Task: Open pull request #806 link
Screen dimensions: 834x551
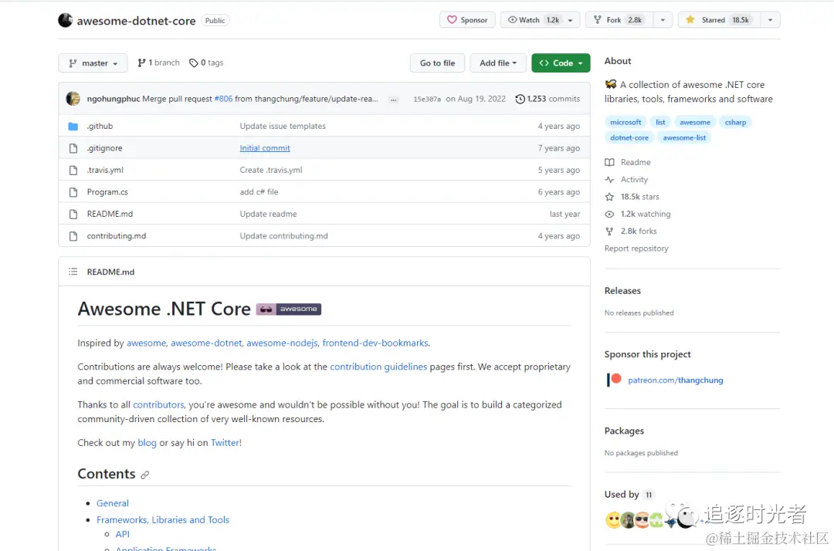Action: (223, 99)
